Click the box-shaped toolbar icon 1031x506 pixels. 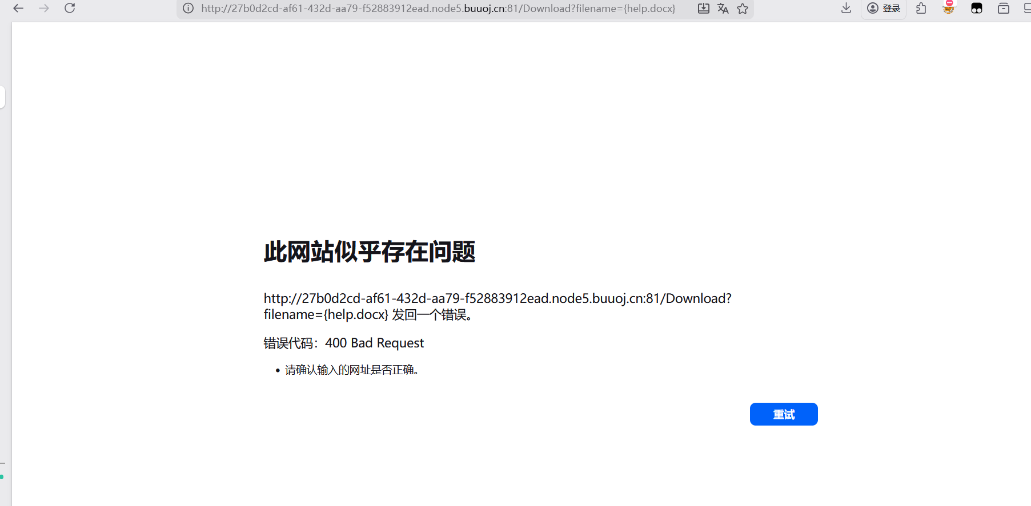[1004, 8]
